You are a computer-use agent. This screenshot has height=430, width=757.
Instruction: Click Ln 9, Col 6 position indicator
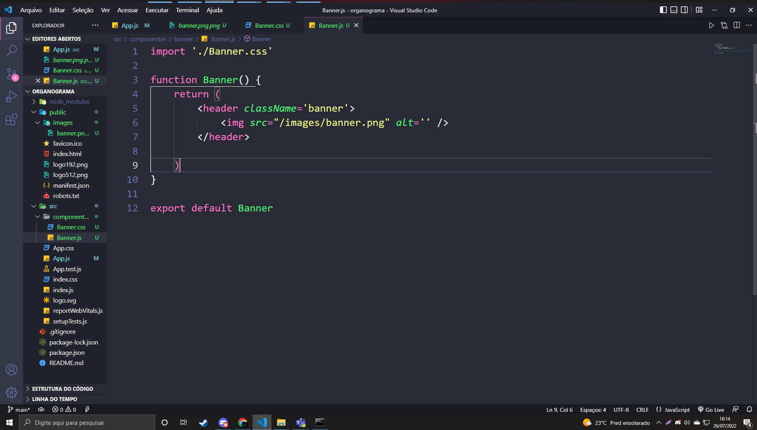pos(559,409)
